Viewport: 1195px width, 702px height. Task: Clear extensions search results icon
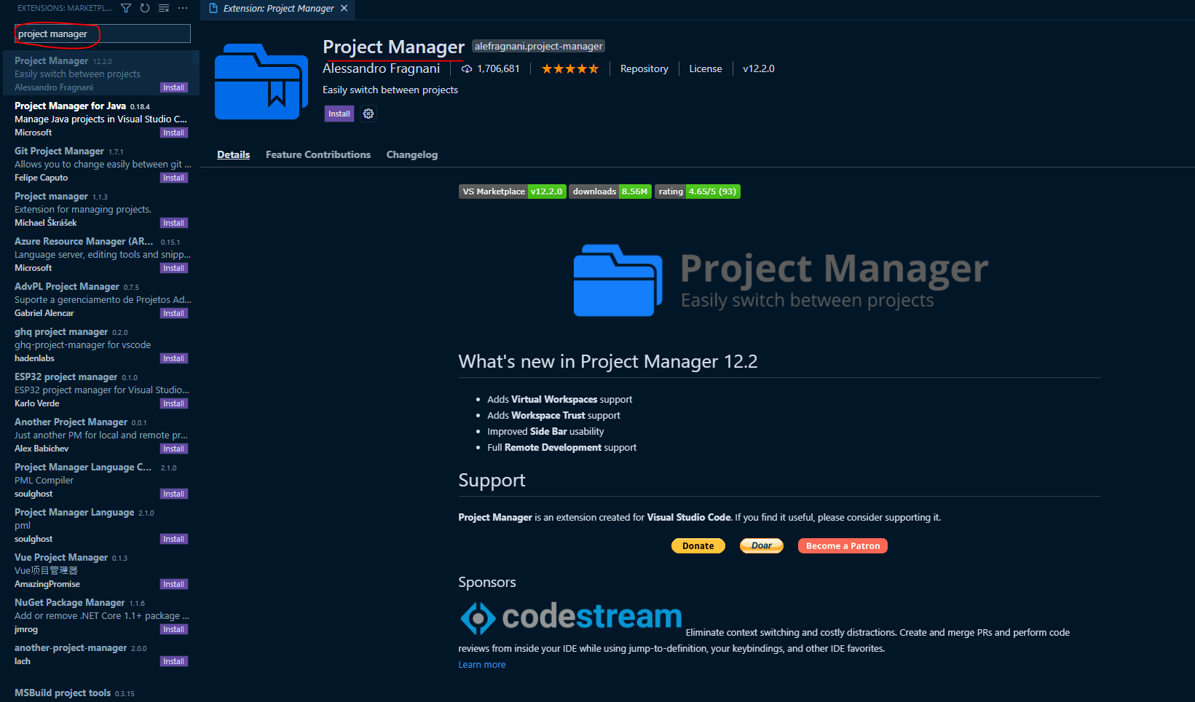click(x=164, y=8)
